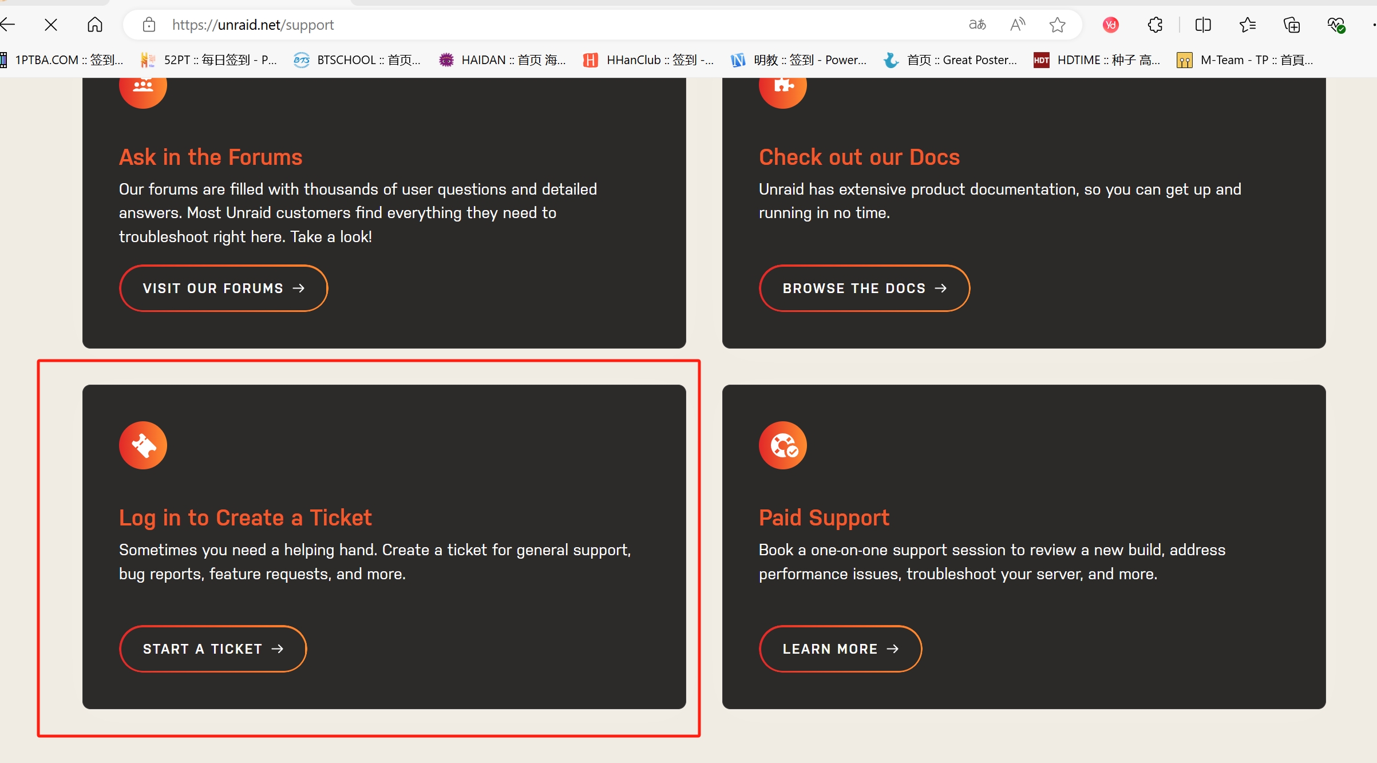Screen dimensions: 1377x763
Task: Open the browser Home page icon
Action: click(95, 25)
